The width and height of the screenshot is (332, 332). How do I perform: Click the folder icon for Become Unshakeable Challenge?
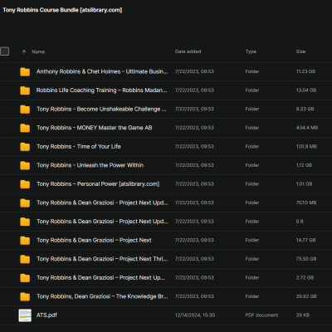coord(25,109)
